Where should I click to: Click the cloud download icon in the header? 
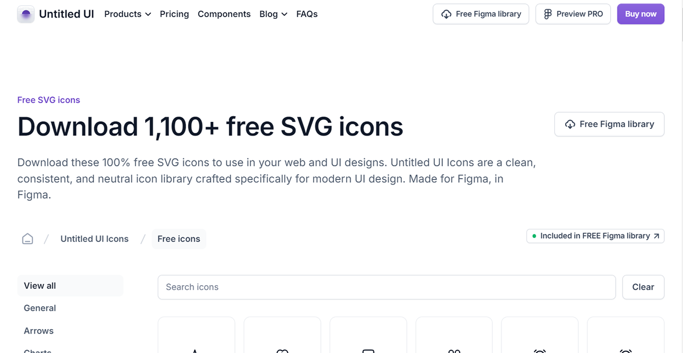click(x=447, y=14)
